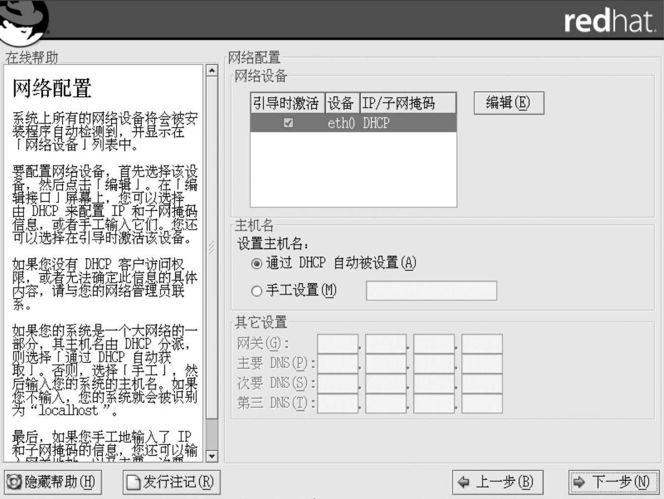
Task: Click the left arrow icon for 上一步
Action: (463, 482)
